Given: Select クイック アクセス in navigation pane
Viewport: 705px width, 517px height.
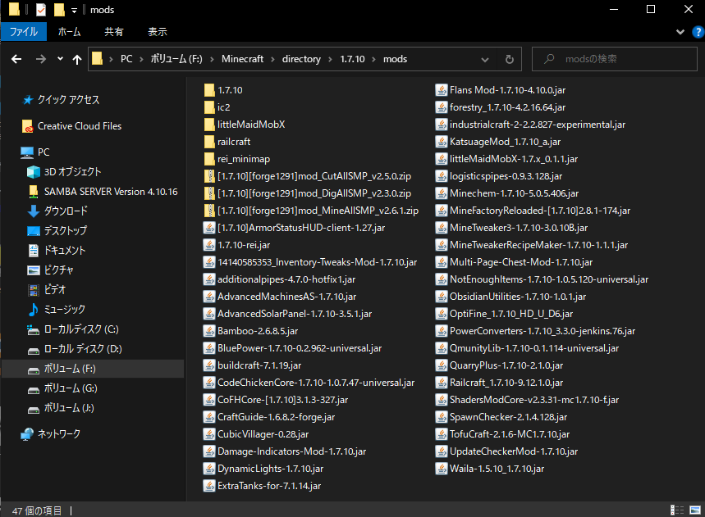Looking at the screenshot, I should (68, 100).
